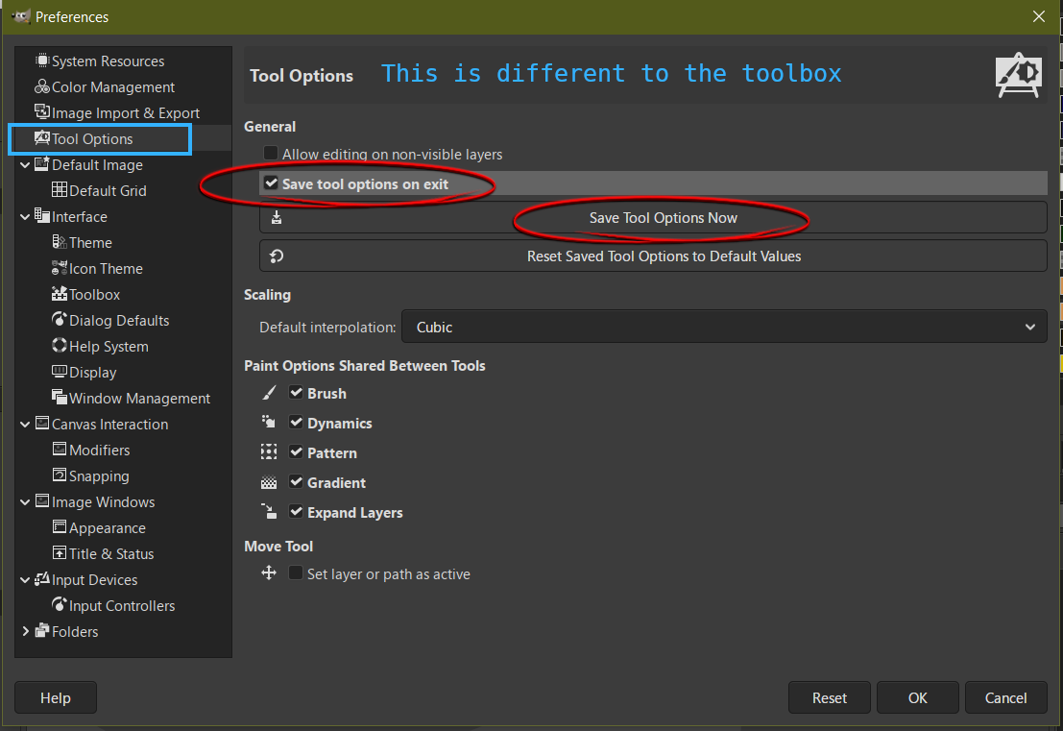Click the Tool Options easel icon in sidebar
1063x731 pixels.
point(42,138)
